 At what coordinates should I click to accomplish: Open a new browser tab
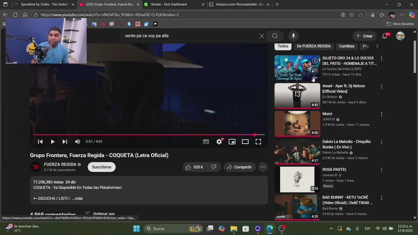click(x=277, y=4)
